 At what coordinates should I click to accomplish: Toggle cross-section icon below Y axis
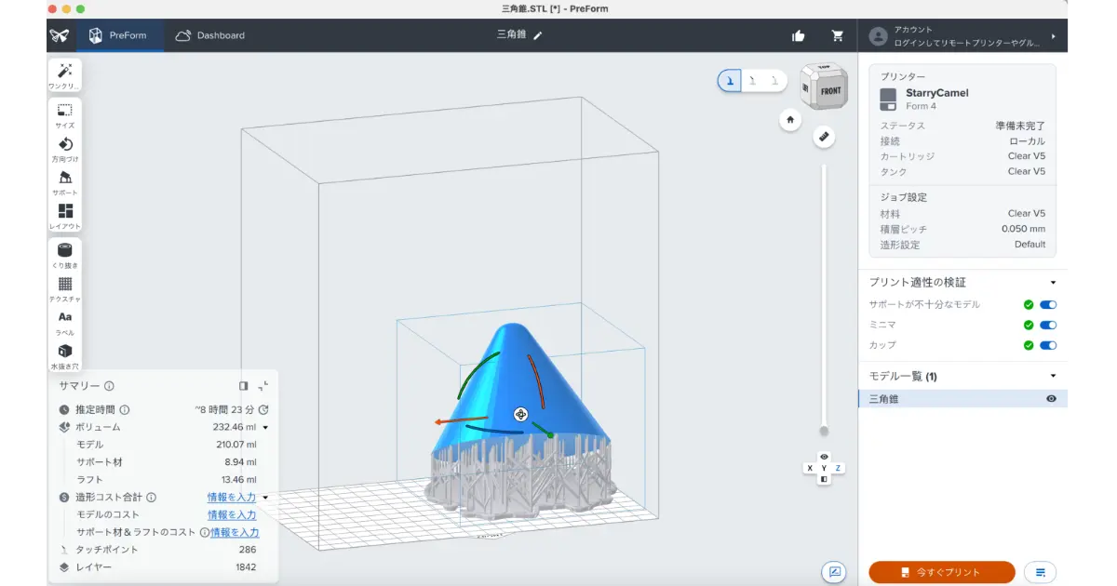[824, 479]
